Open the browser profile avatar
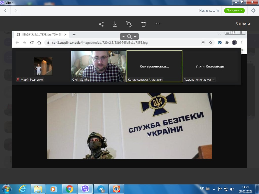The image size is (259, 194). tap(234, 42)
